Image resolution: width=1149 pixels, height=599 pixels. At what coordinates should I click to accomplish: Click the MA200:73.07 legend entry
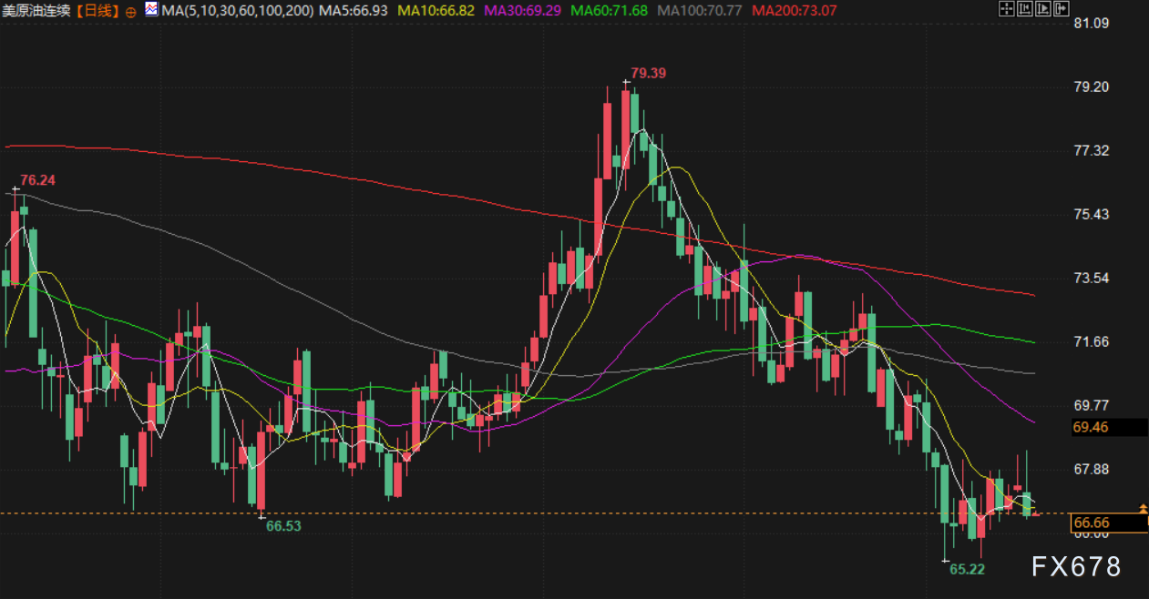(x=794, y=11)
